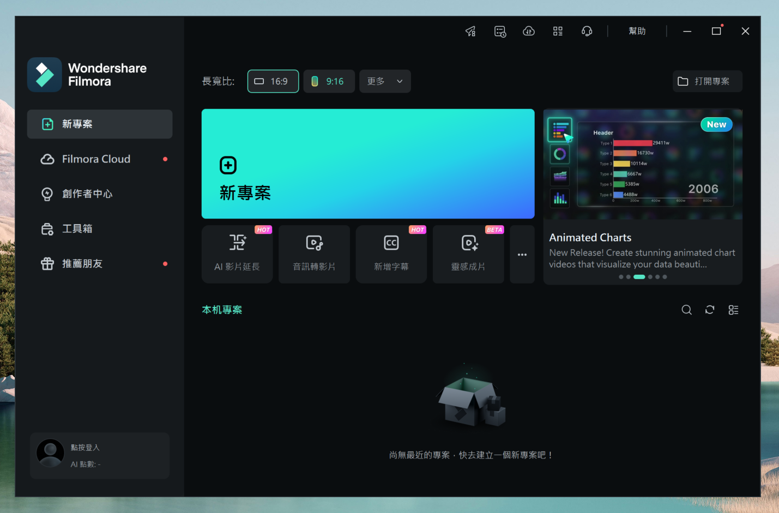Show more tools via three-dot button
Viewport: 779px width, 513px height.
click(x=522, y=255)
